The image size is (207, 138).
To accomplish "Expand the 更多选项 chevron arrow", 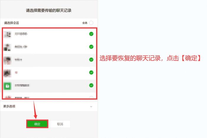I will pos(91,106).
